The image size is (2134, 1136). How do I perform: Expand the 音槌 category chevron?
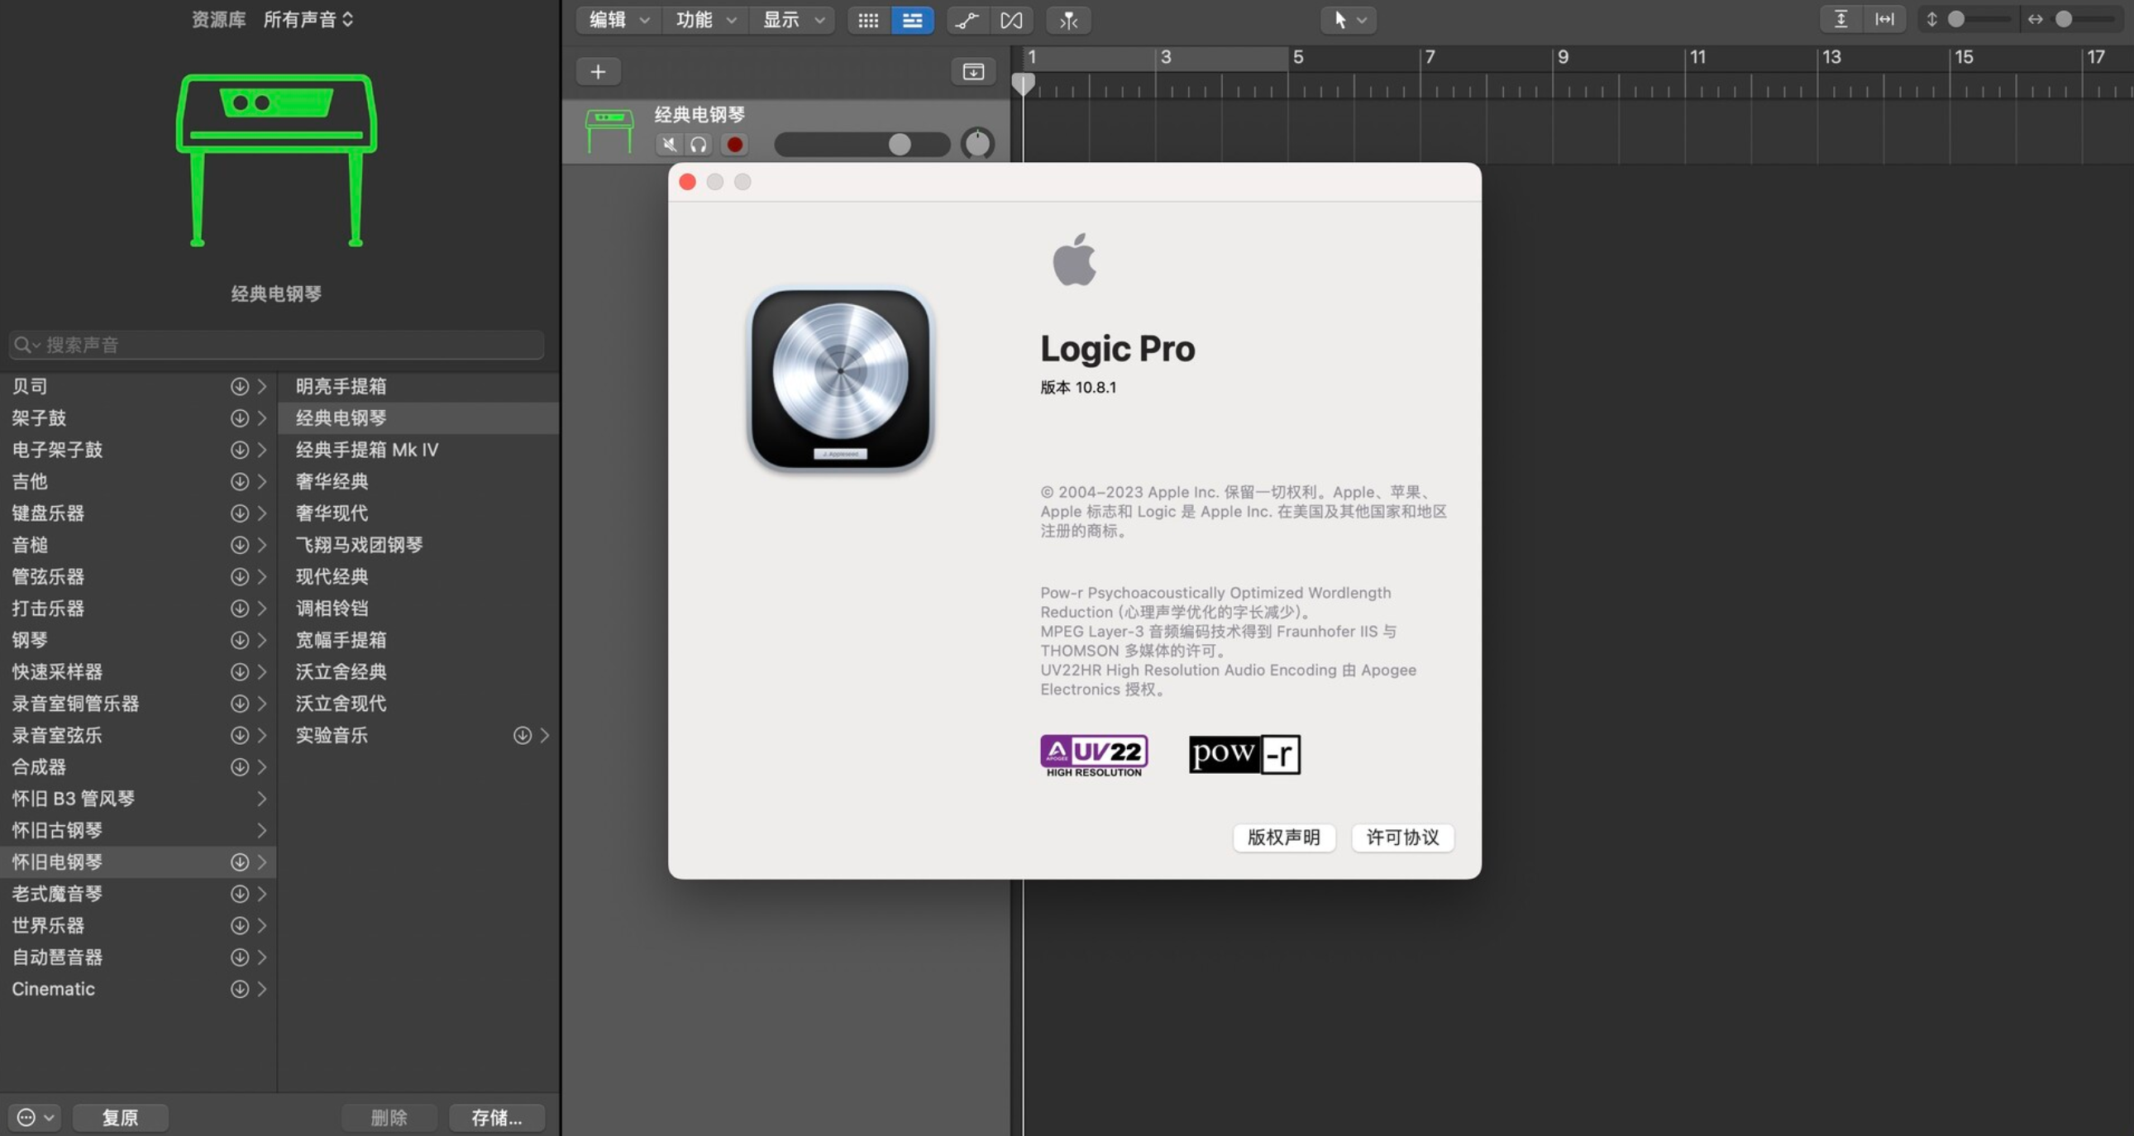(x=262, y=545)
